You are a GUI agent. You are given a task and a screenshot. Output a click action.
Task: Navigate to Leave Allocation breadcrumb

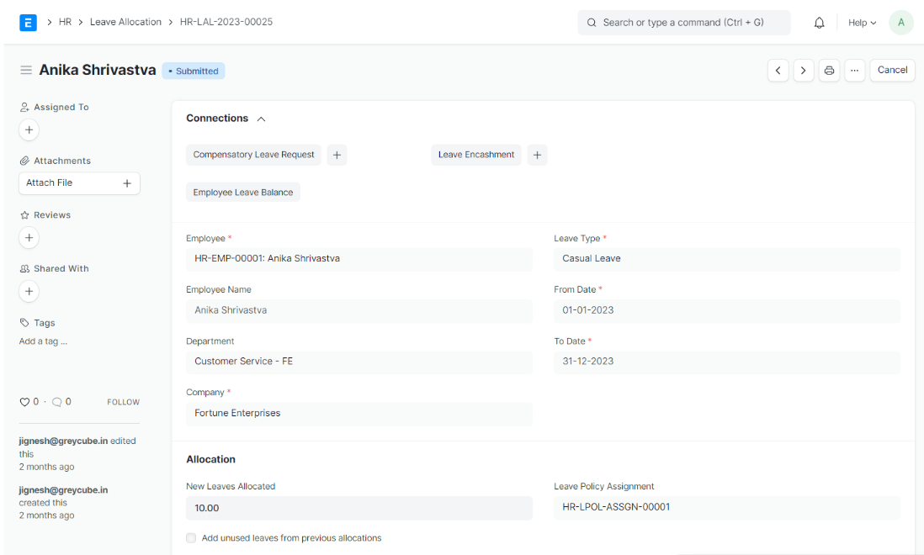pyautogui.click(x=125, y=22)
